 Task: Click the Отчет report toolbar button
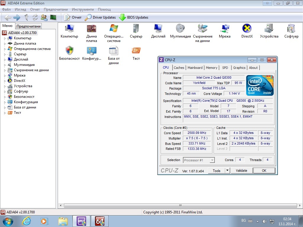(73, 17)
